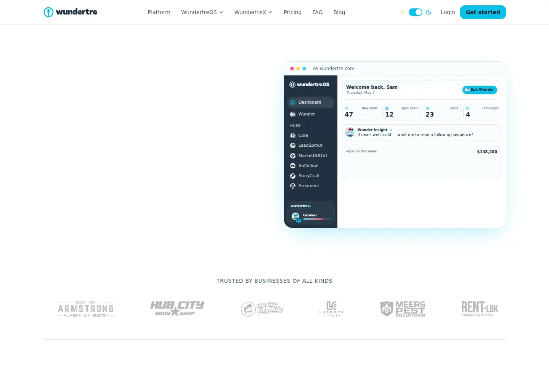Click the $148,200 pipeline value
Image resolution: width=549 pixels, height=381 pixels.
(487, 152)
